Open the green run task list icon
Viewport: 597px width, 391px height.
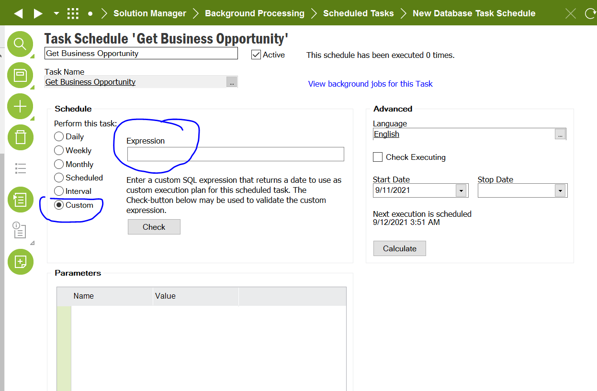coord(20,200)
